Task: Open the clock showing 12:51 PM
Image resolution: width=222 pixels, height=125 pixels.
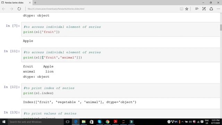Action: [x=215, y=122]
